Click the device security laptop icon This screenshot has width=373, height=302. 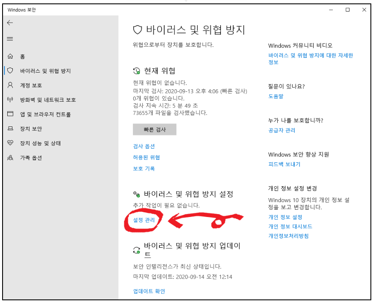[10, 129]
